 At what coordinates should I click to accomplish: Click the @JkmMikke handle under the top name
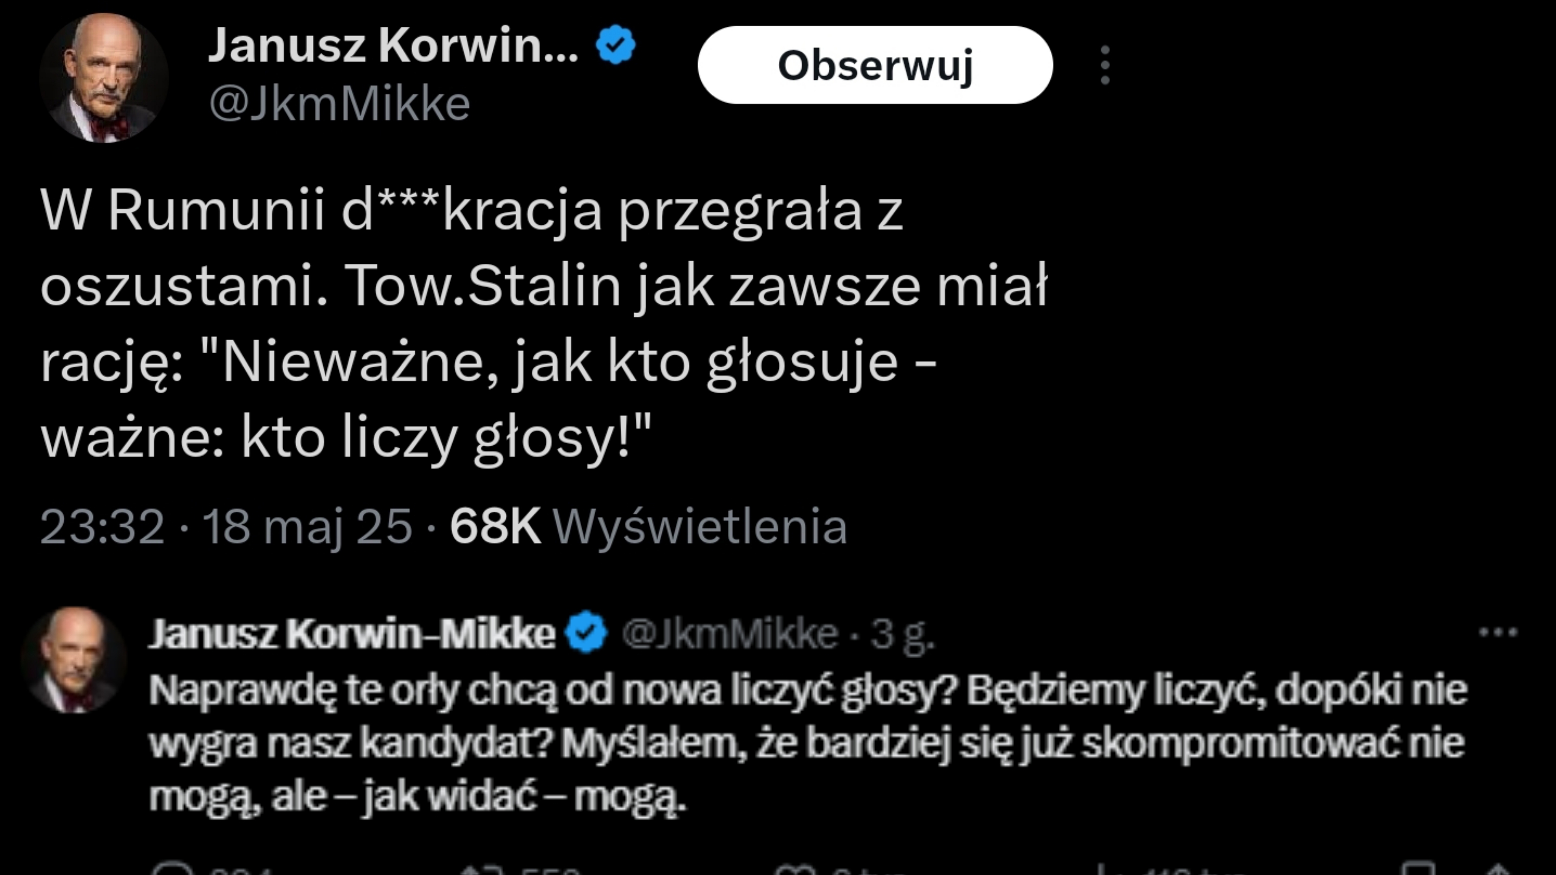click(x=340, y=104)
